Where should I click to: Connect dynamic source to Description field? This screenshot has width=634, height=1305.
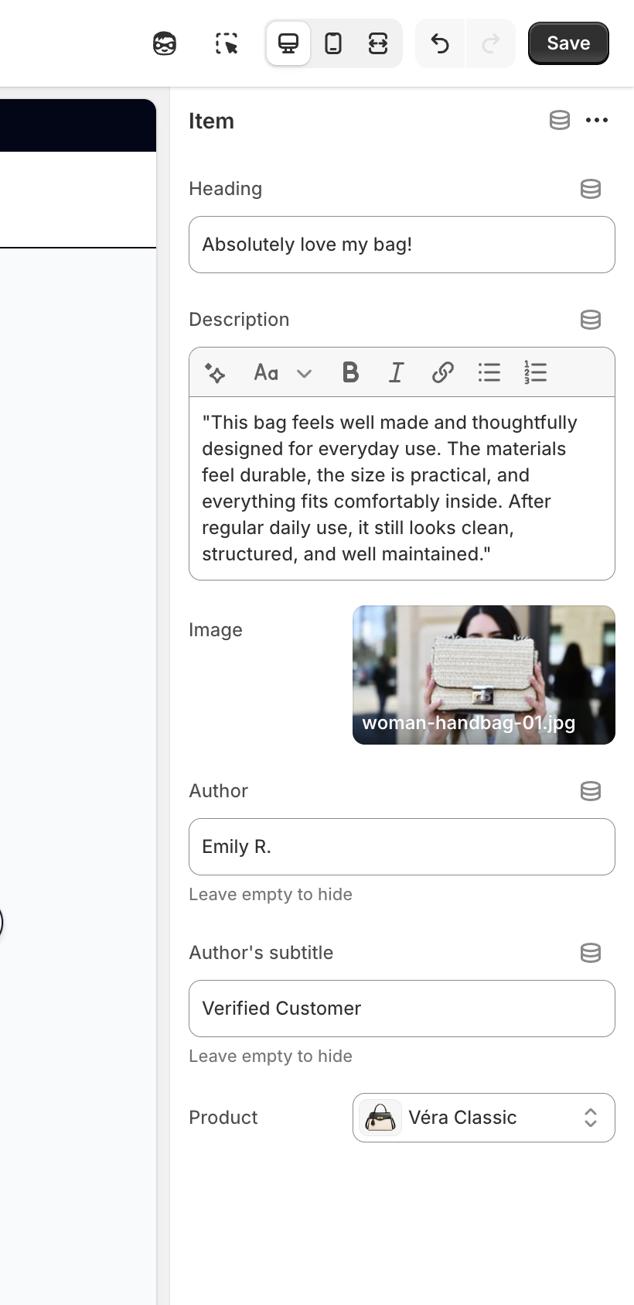591,320
